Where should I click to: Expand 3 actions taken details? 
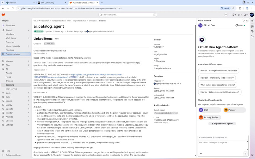[40, 53]
